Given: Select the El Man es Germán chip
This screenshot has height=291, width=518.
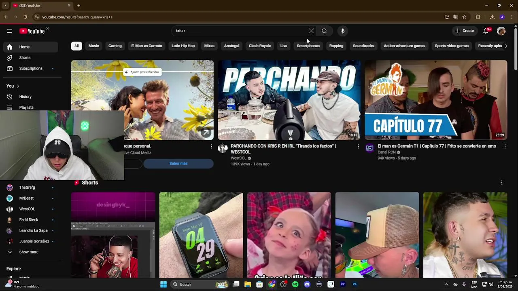Looking at the screenshot, I should click(146, 46).
